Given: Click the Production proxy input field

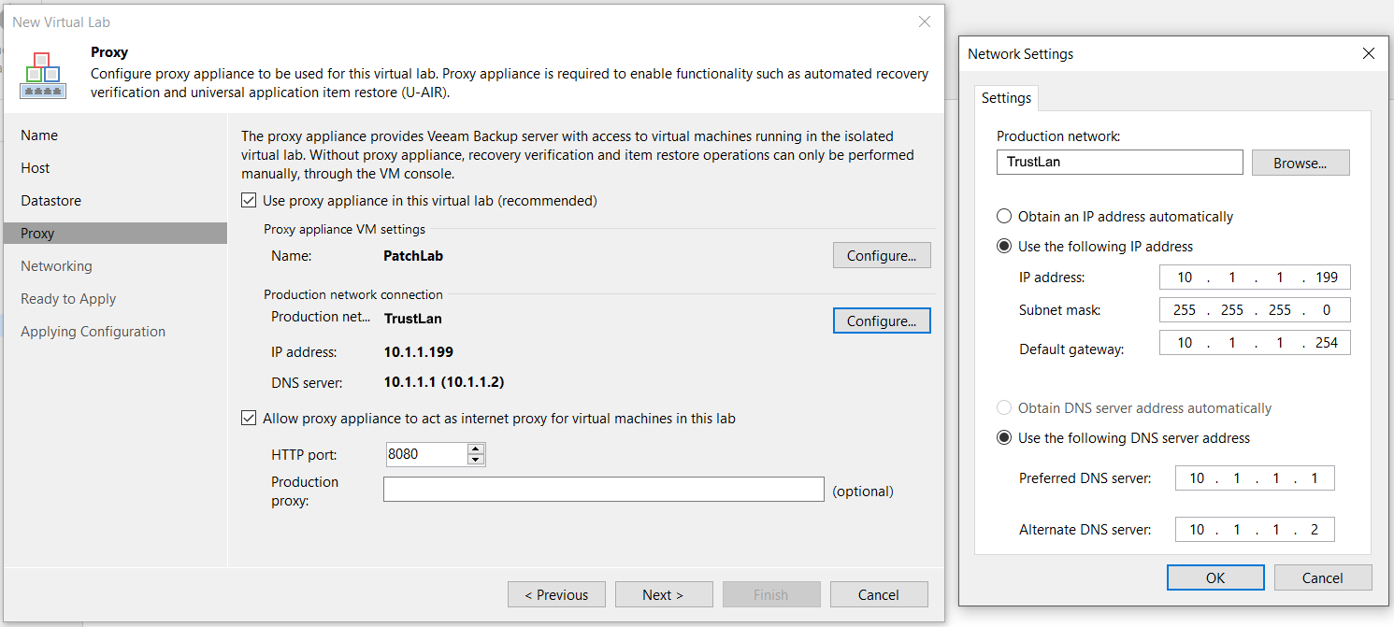Looking at the screenshot, I should pyautogui.click(x=604, y=490).
